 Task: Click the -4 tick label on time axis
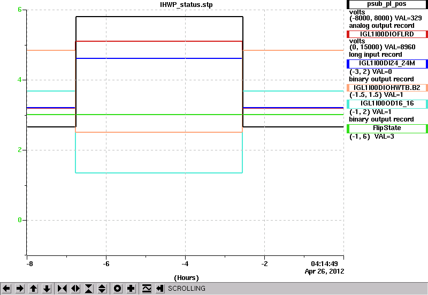coord(185,264)
